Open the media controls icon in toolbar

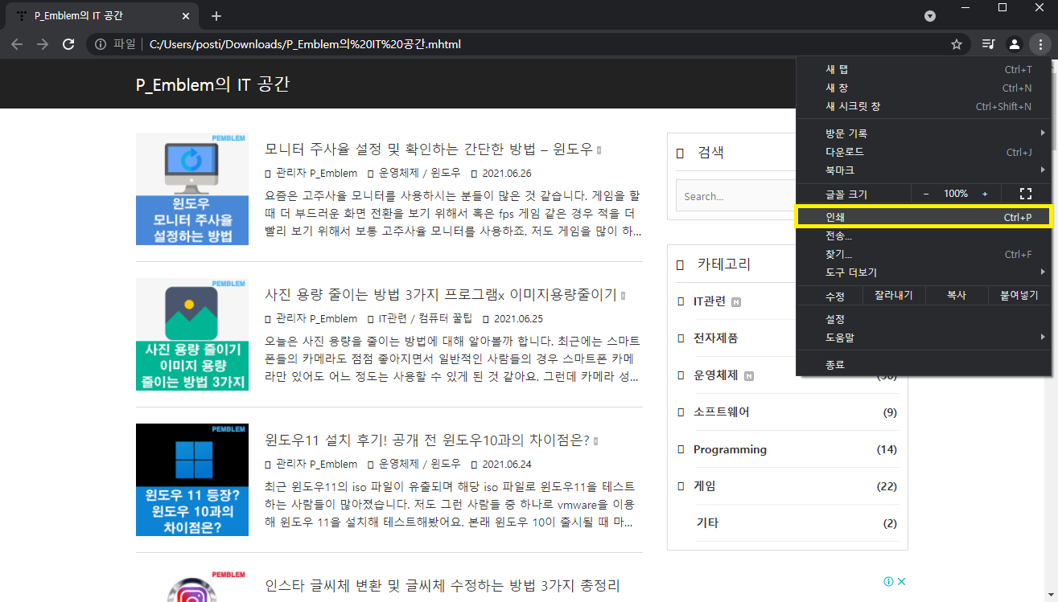coord(988,44)
